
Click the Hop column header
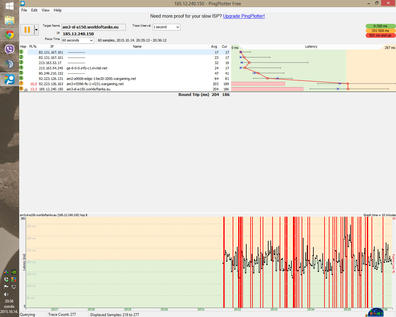(23, 46)
